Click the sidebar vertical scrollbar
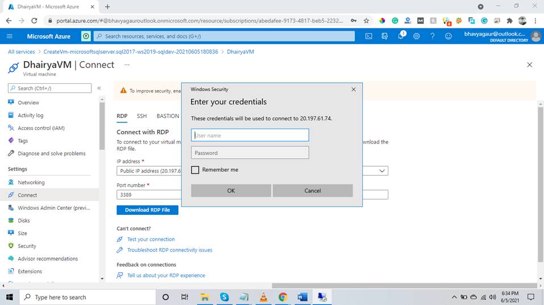Image resolution: width=544 pixels, height=305 pixels. click(x=102, y=126)
